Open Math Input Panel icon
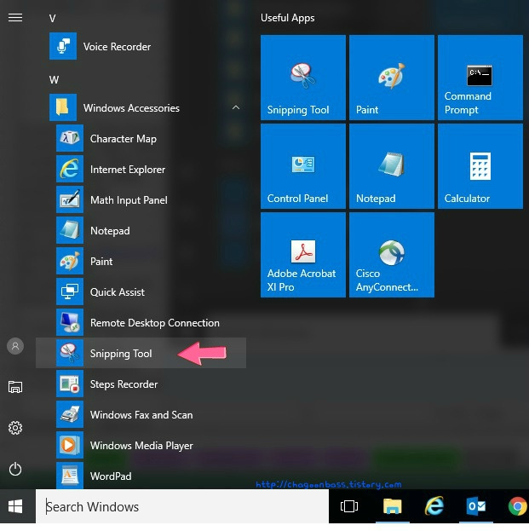The height and width of the screenshot is (531, 529). click(70, 199)
